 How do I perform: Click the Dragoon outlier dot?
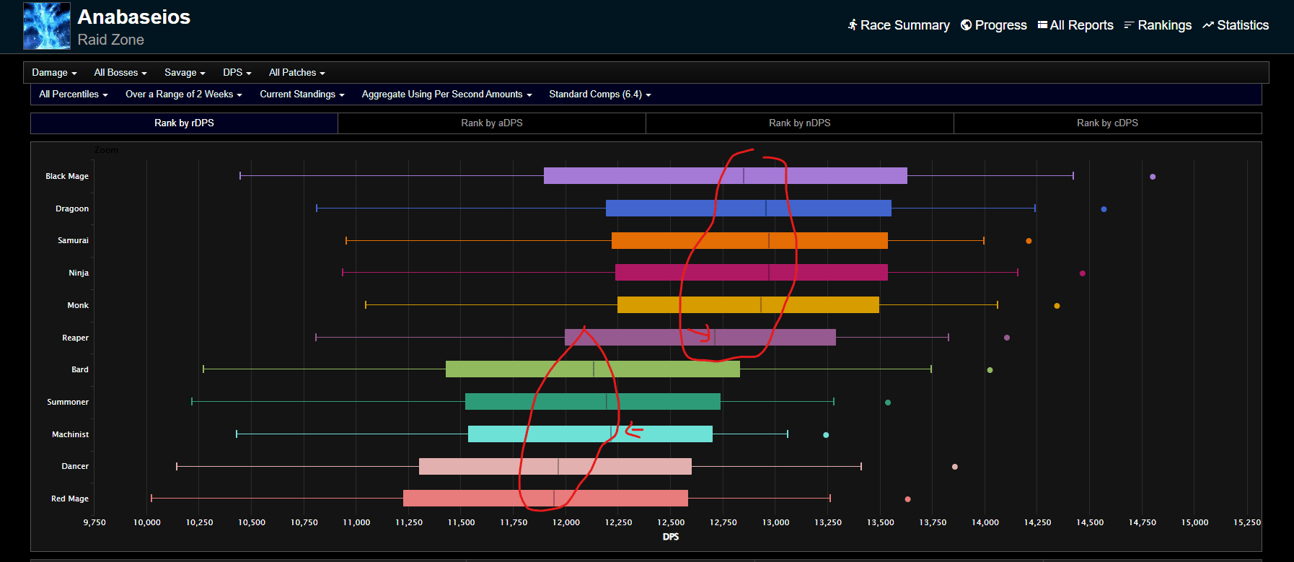pyautogui.click(x=1104, y=209)
